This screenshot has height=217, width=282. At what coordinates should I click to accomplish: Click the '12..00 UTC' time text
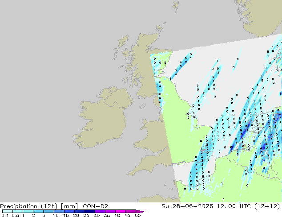point(235,206)
